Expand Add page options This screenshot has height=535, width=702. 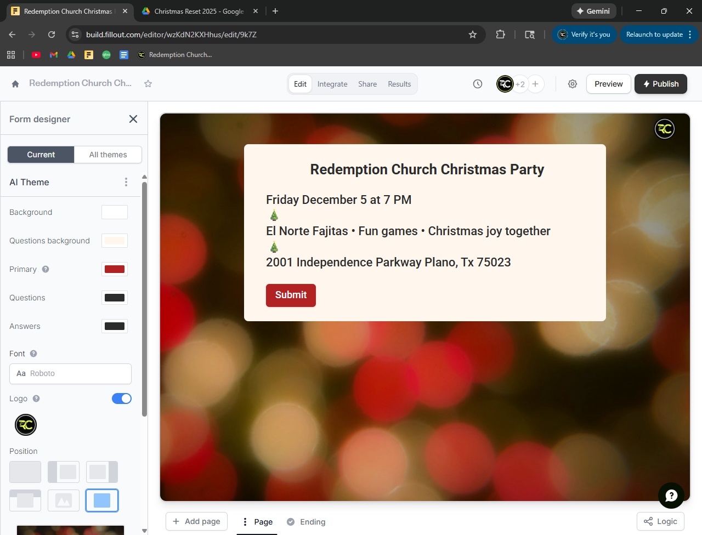point(196,521)
